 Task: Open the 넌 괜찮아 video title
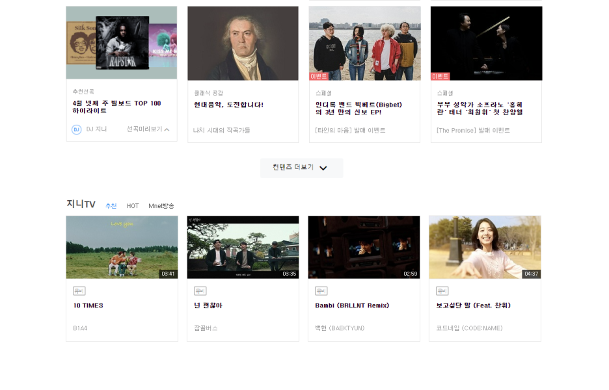208,305
